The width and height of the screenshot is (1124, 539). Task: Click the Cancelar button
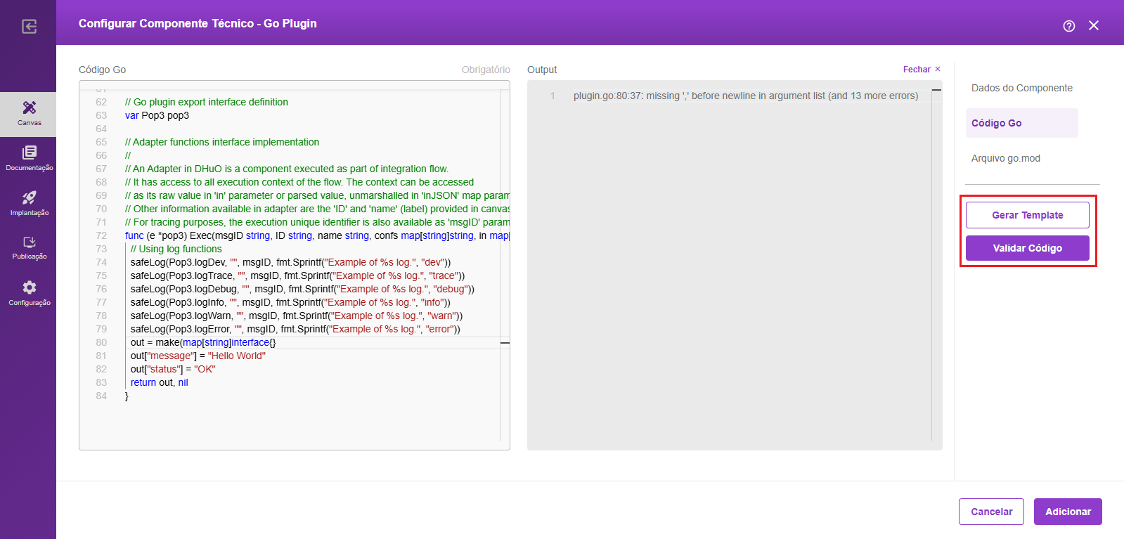[x=991, y=512]
